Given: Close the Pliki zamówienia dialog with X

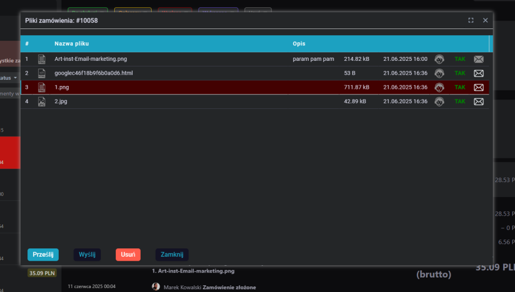Looking at the screenshot, I should click(x=485, y=20).
